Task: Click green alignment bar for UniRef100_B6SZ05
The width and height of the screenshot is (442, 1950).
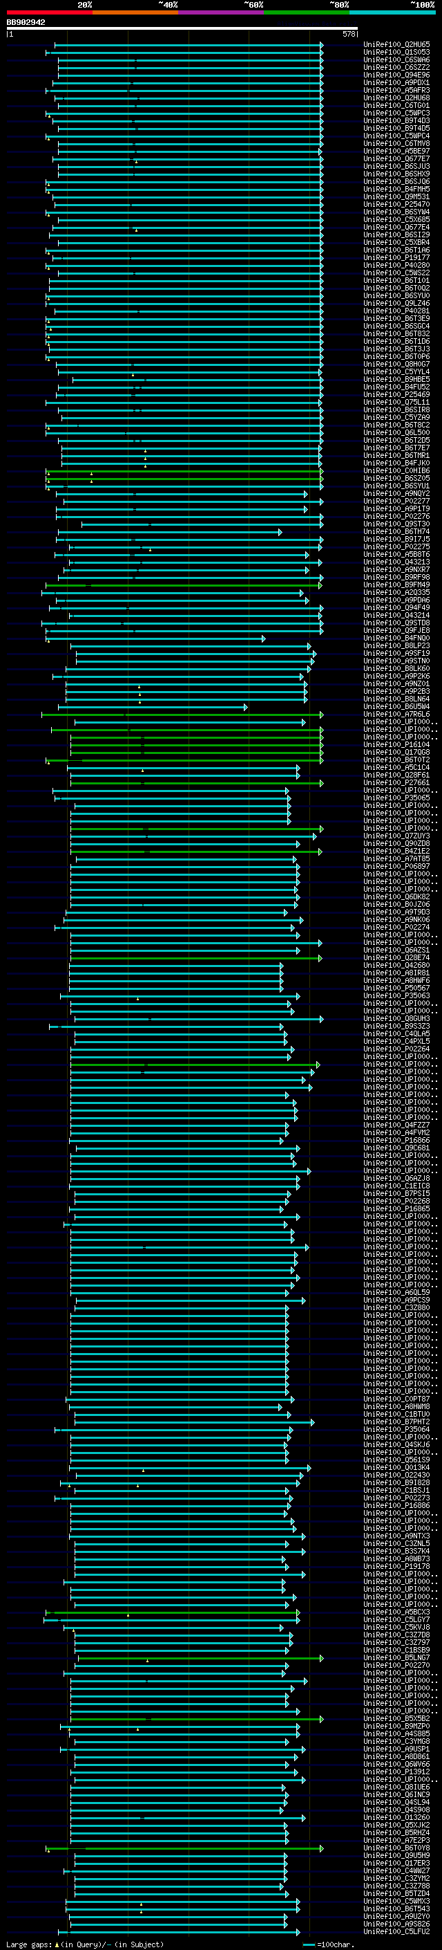Action: (184, 479)
